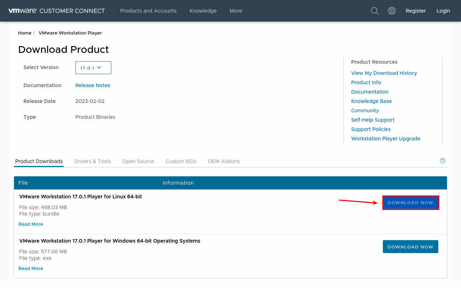The width and height of the screenshot is (461, 288).
Task: Click the 'File size: 498.03 MB' text
Action: coord(43,207)
